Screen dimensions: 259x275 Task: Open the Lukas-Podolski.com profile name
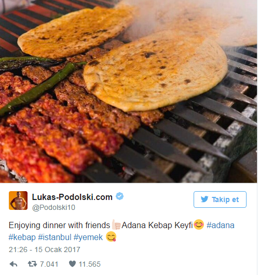coord(72,197)
